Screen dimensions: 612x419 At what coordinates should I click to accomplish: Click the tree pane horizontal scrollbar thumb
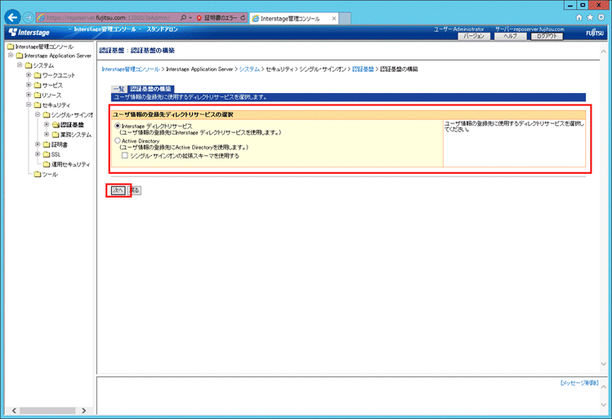pos(47,410)
